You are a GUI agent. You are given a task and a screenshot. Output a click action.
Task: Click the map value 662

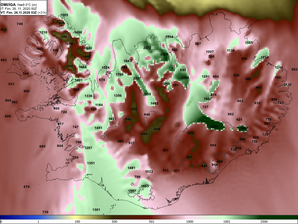(x=294, y=70)
